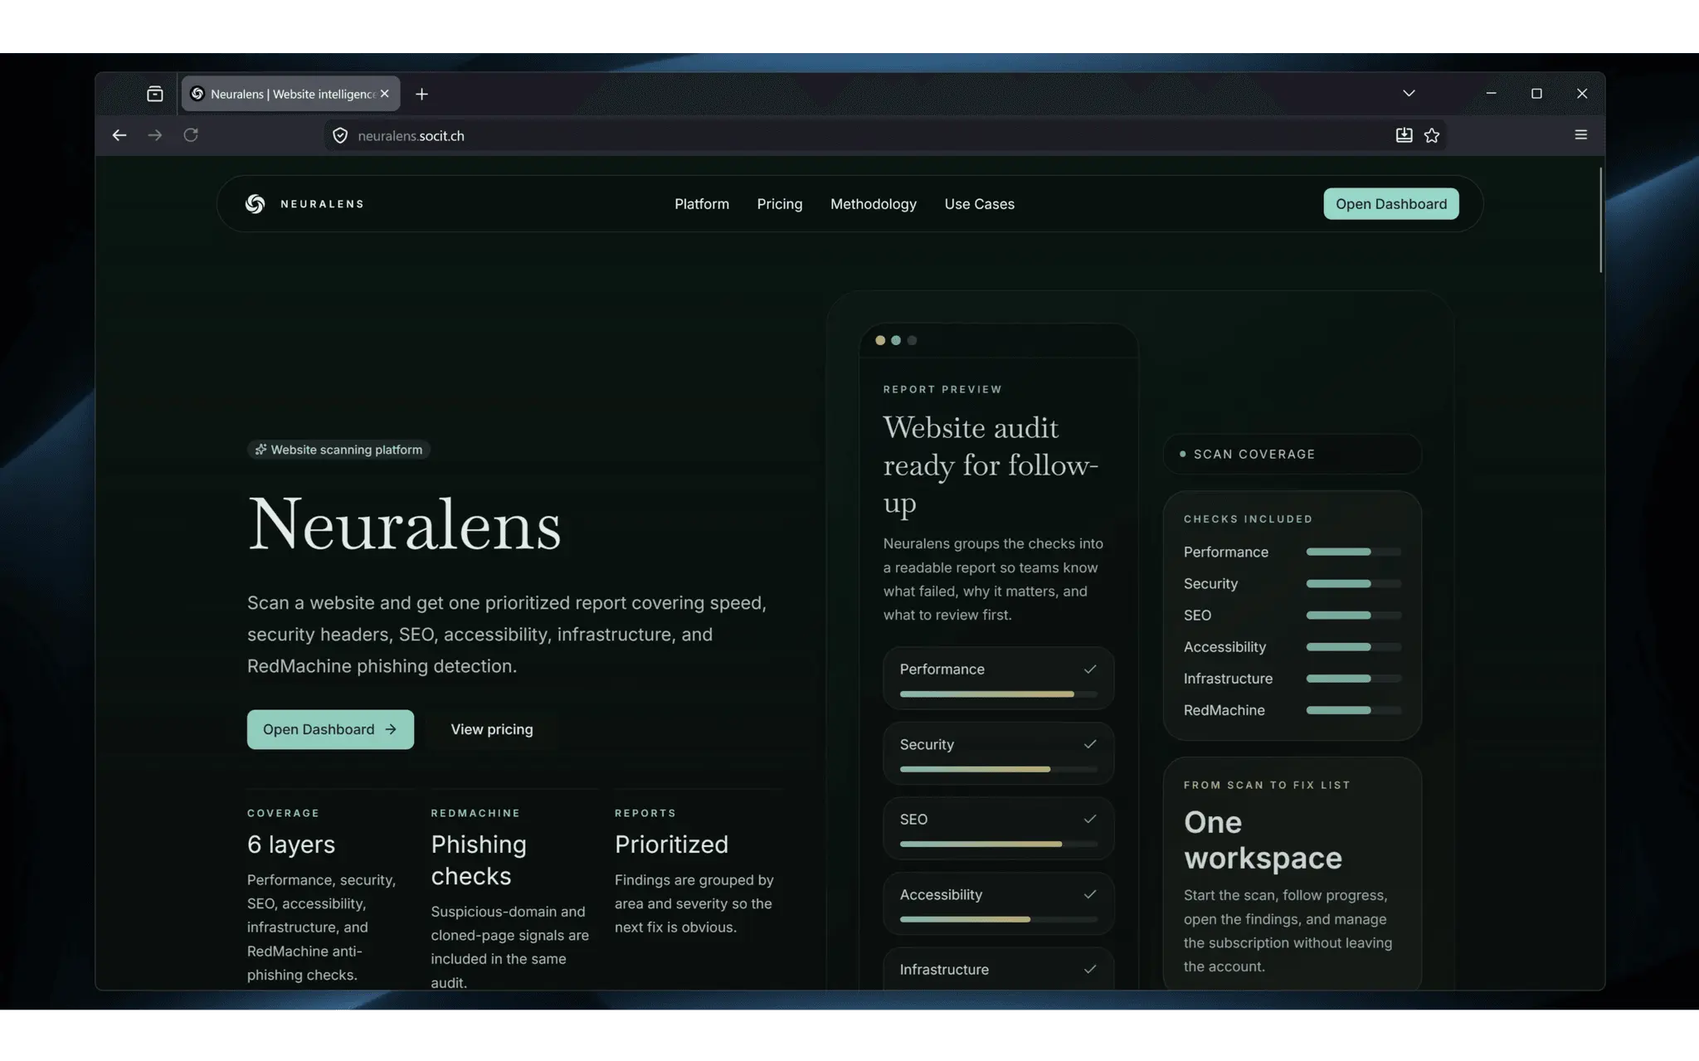1699x1061 pixels.
Task: Click the browser forward arrow
Action: (155, 135)
